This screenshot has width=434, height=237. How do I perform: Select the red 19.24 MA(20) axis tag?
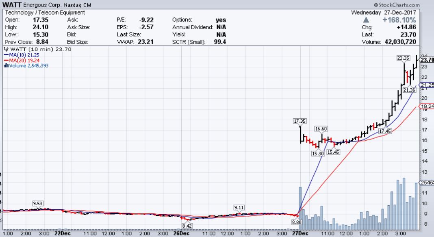(427, 107)
